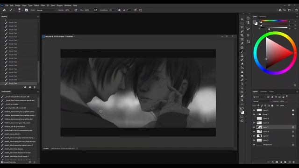Click the search icon at top right
The width and height of the screenshot is (299, 168).
[285, 10]
